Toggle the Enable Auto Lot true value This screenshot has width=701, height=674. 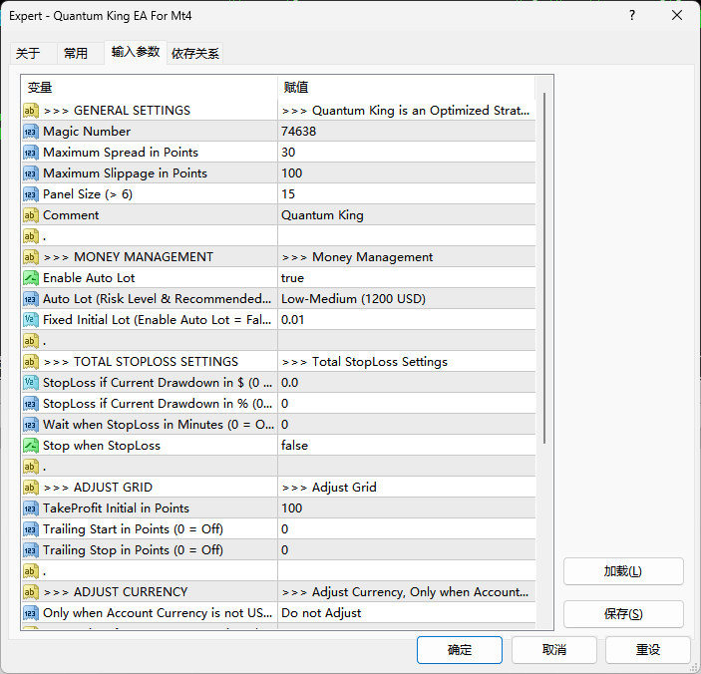[x=405, y=278]
